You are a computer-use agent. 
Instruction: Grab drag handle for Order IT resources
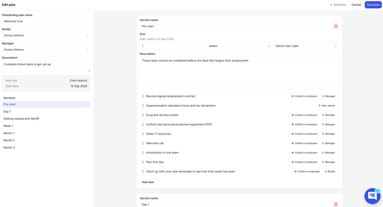coord(143,134)
